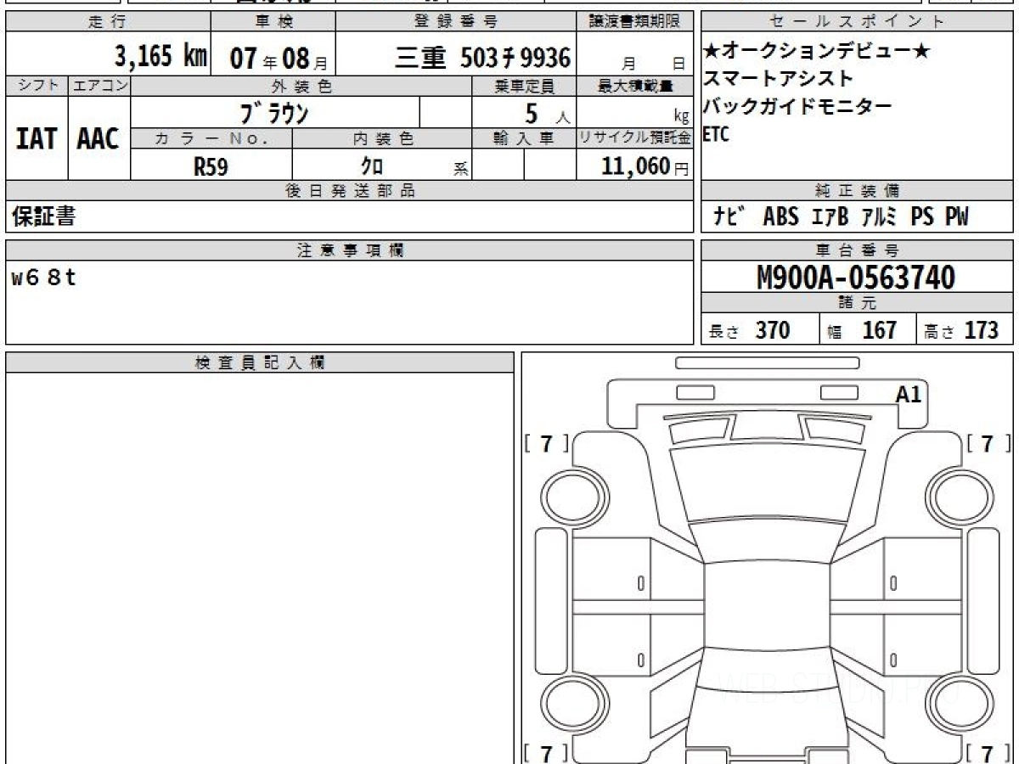Click the 内装色 header

pyautogui.click(x=382, y=138)
